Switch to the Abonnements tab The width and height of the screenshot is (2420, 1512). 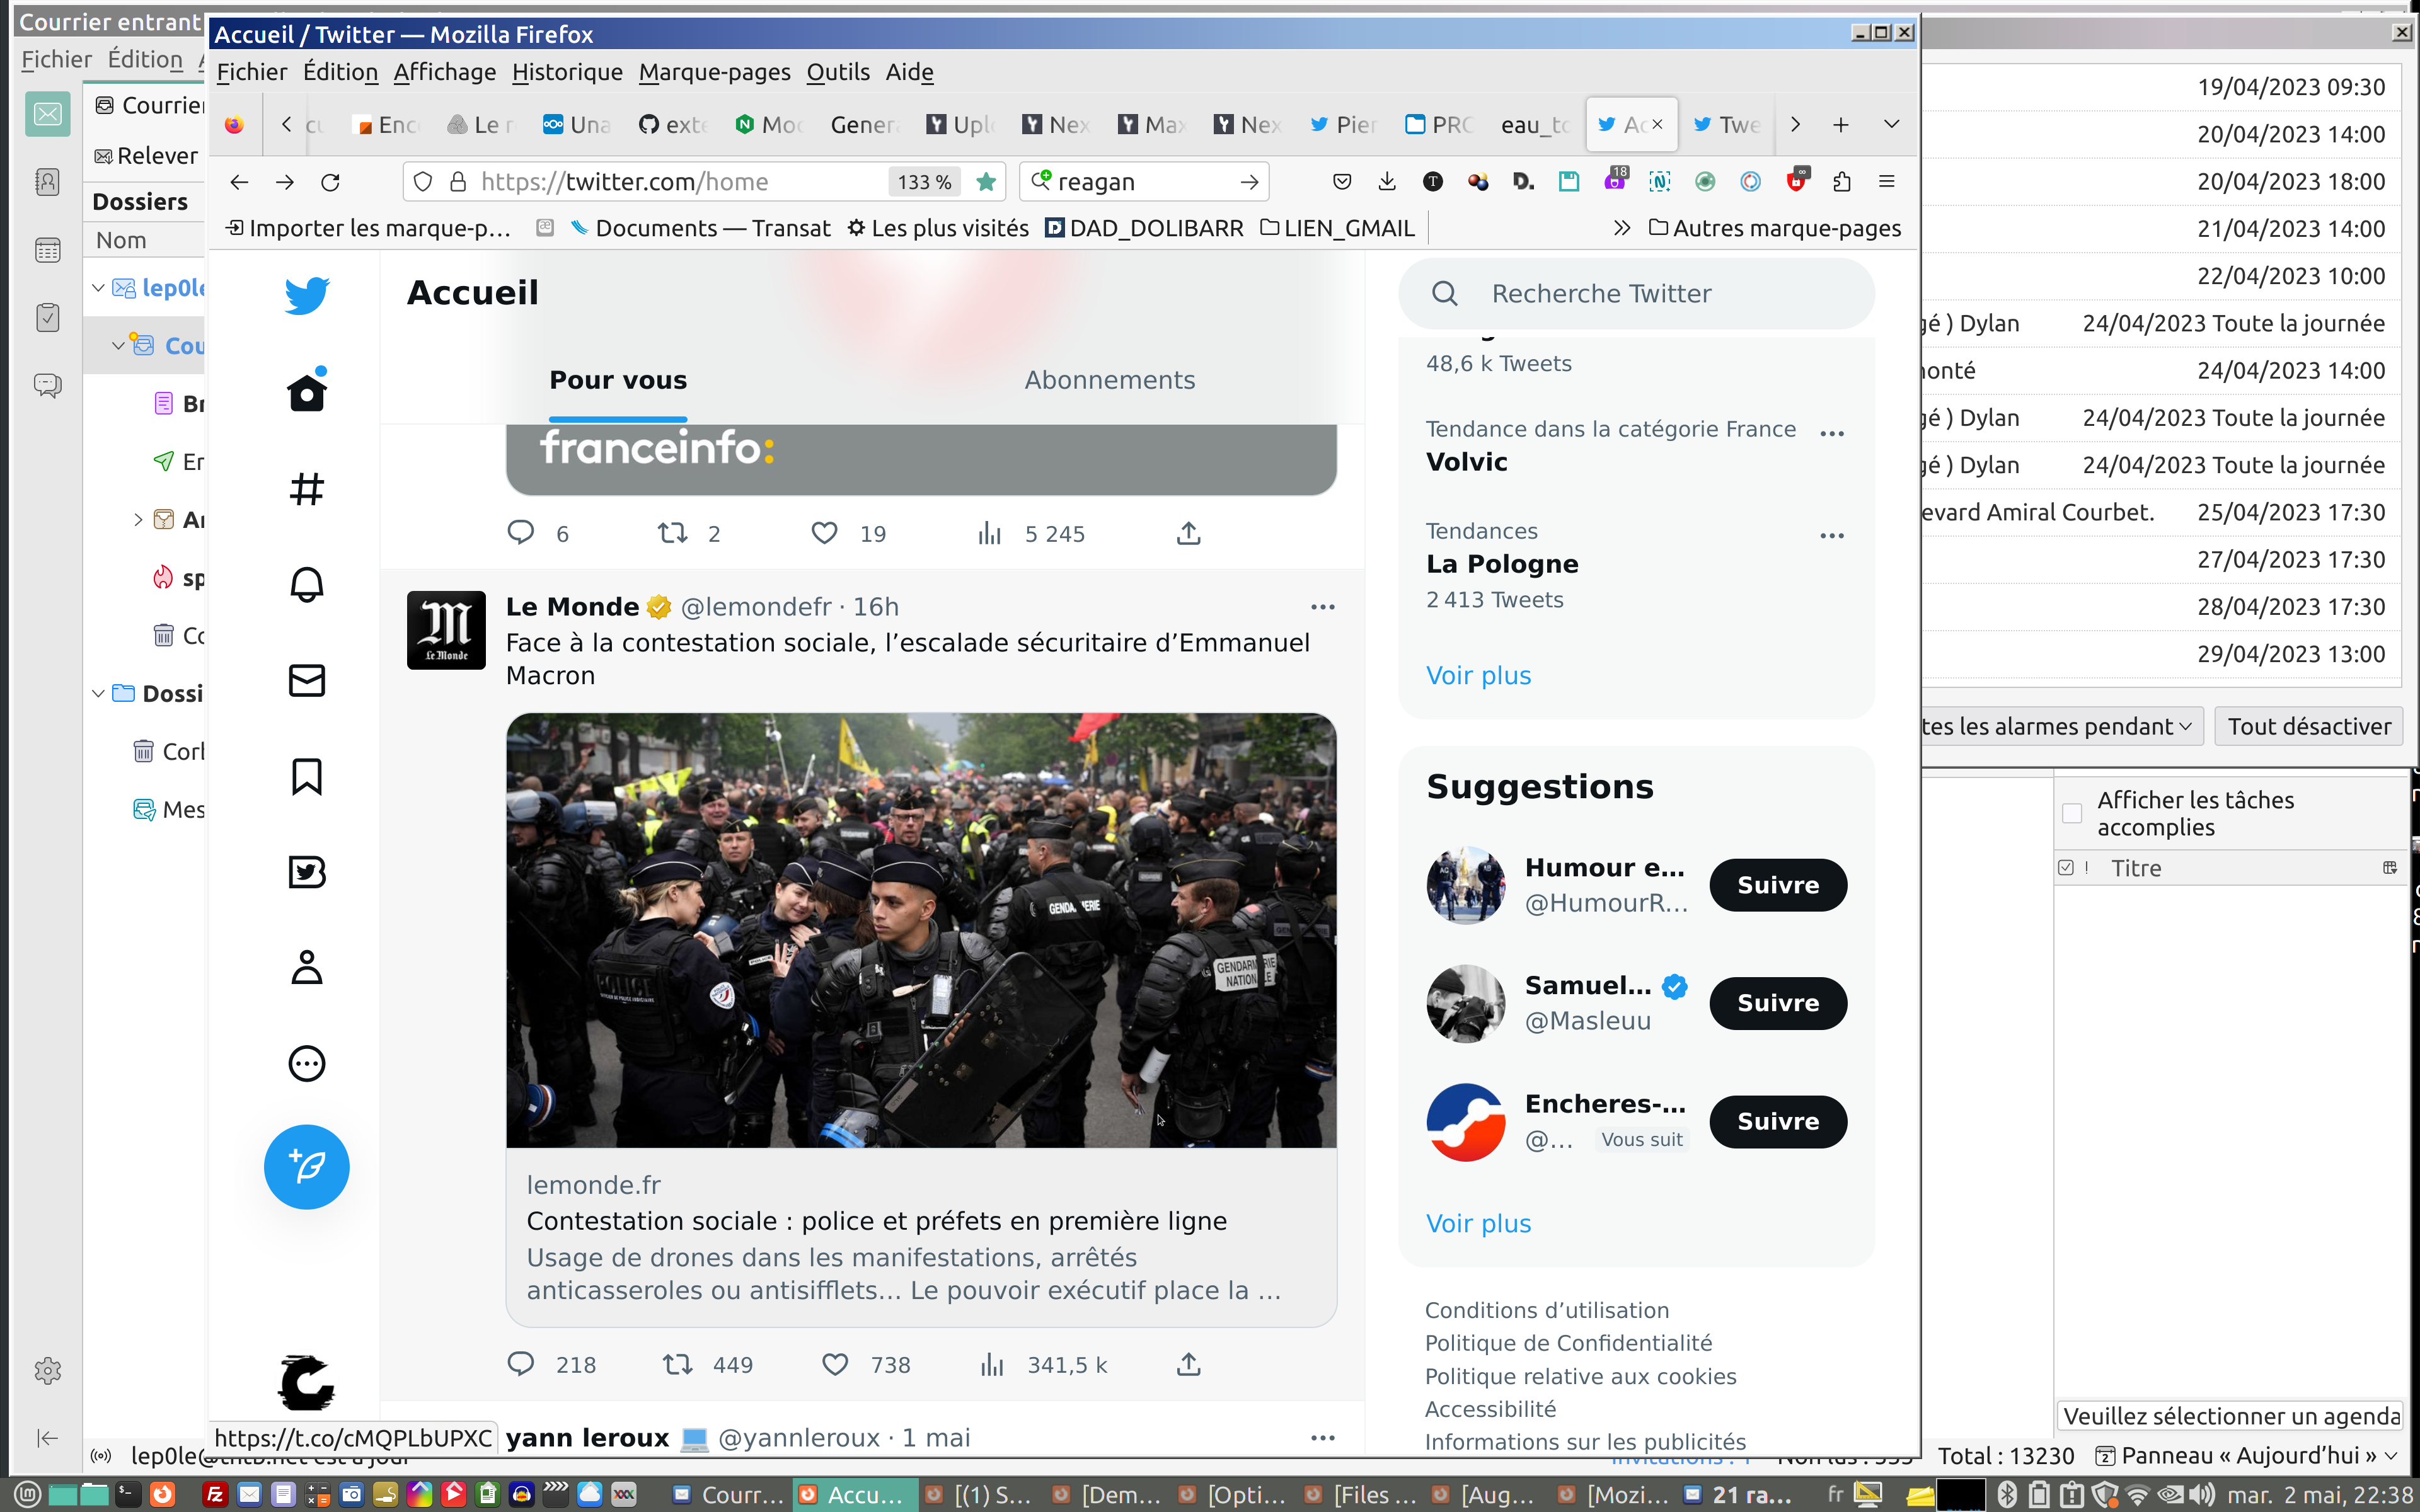[x=1109, y=380]
